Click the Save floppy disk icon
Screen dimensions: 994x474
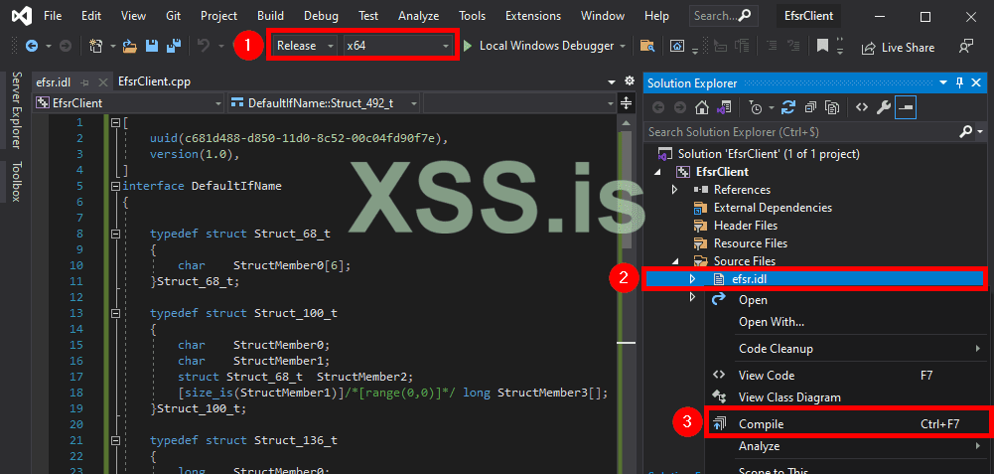pos(152,46)
